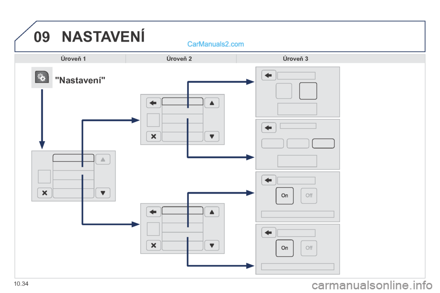Select highlighted first row, upper Úroveň 2 panel
The height and width of the screenshot is (293, 440).
pyautogui.click(x=182, y=101)
